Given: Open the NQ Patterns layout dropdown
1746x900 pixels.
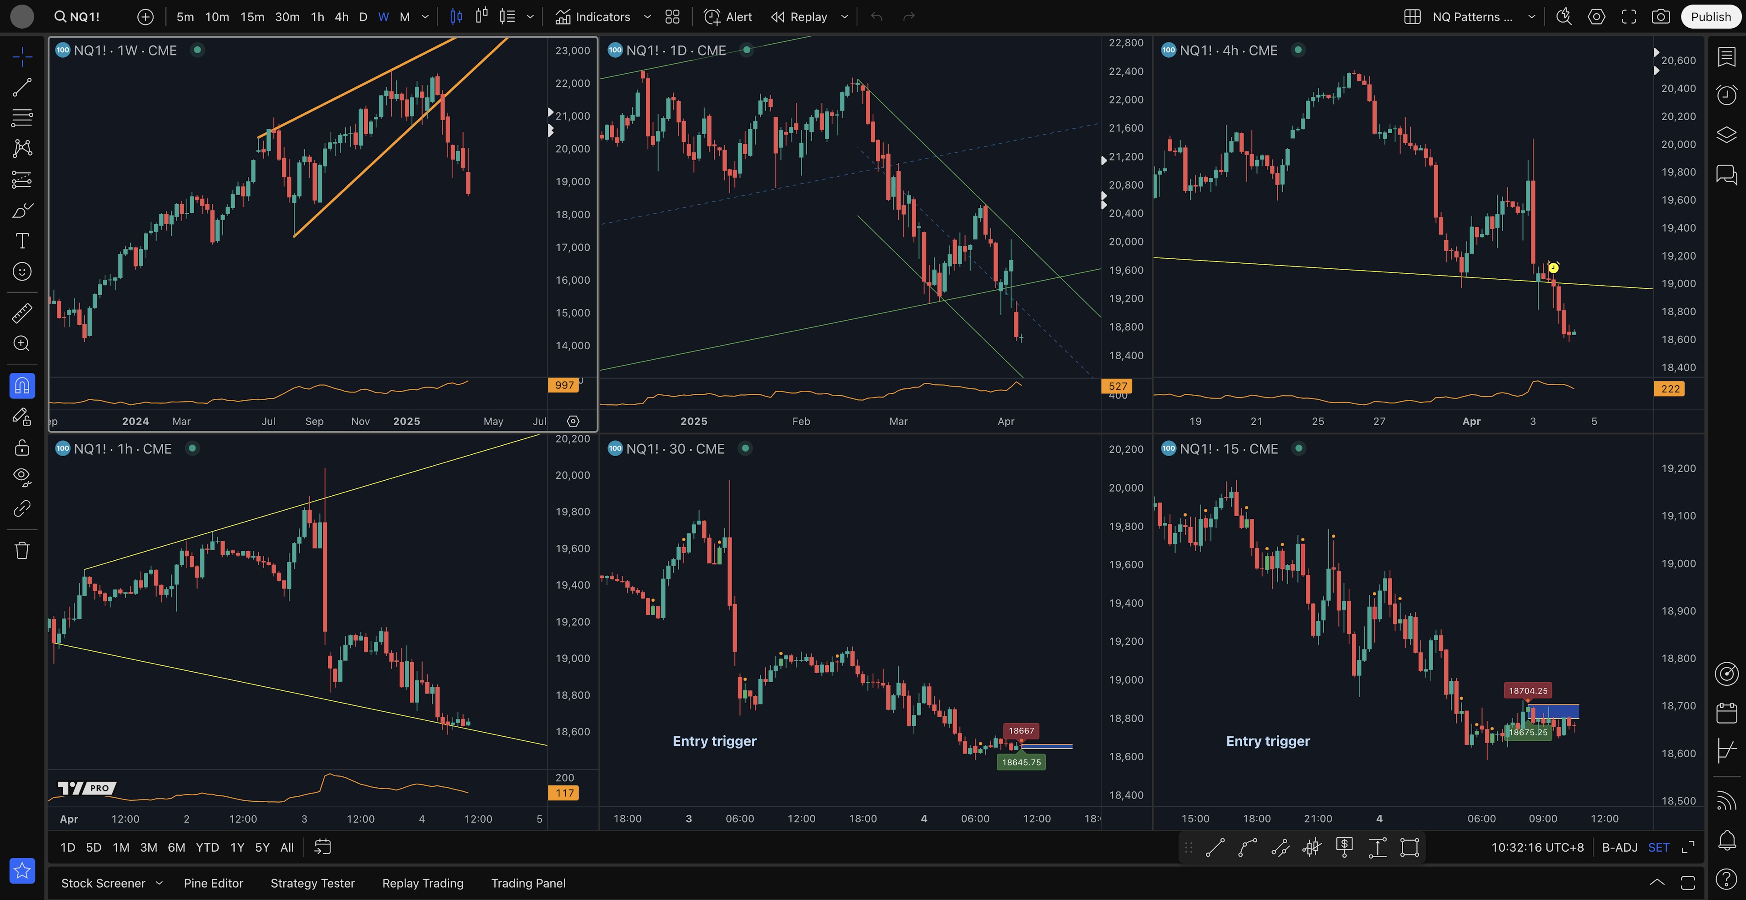Looking at the screenshot, I should [x=1531, y=17].
